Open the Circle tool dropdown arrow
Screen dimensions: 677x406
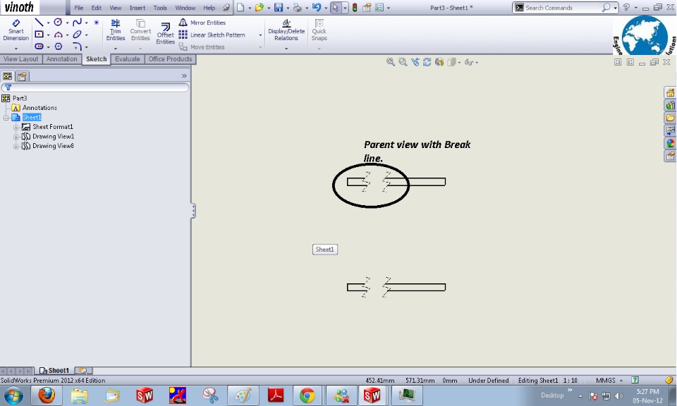pos(68,23)
